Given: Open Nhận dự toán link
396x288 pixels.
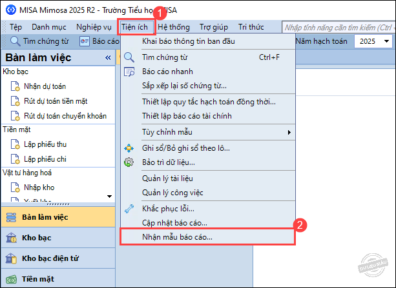Looking at the screenshot, I should click(45, 86).
